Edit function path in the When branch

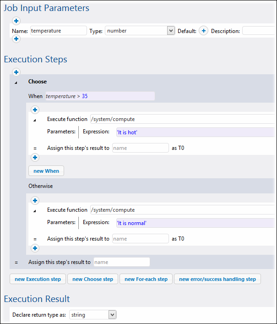pyautogui.click(x=183, y=119)
